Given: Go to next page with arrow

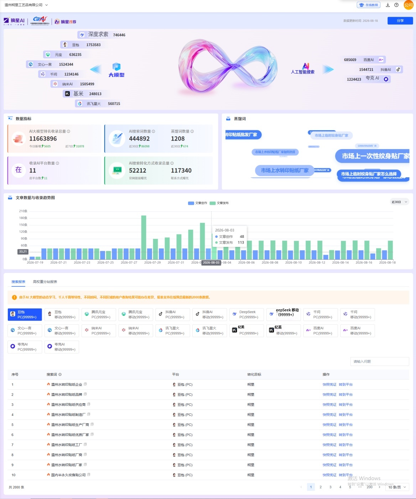Looking at the screenshot, I should [379, 487].
